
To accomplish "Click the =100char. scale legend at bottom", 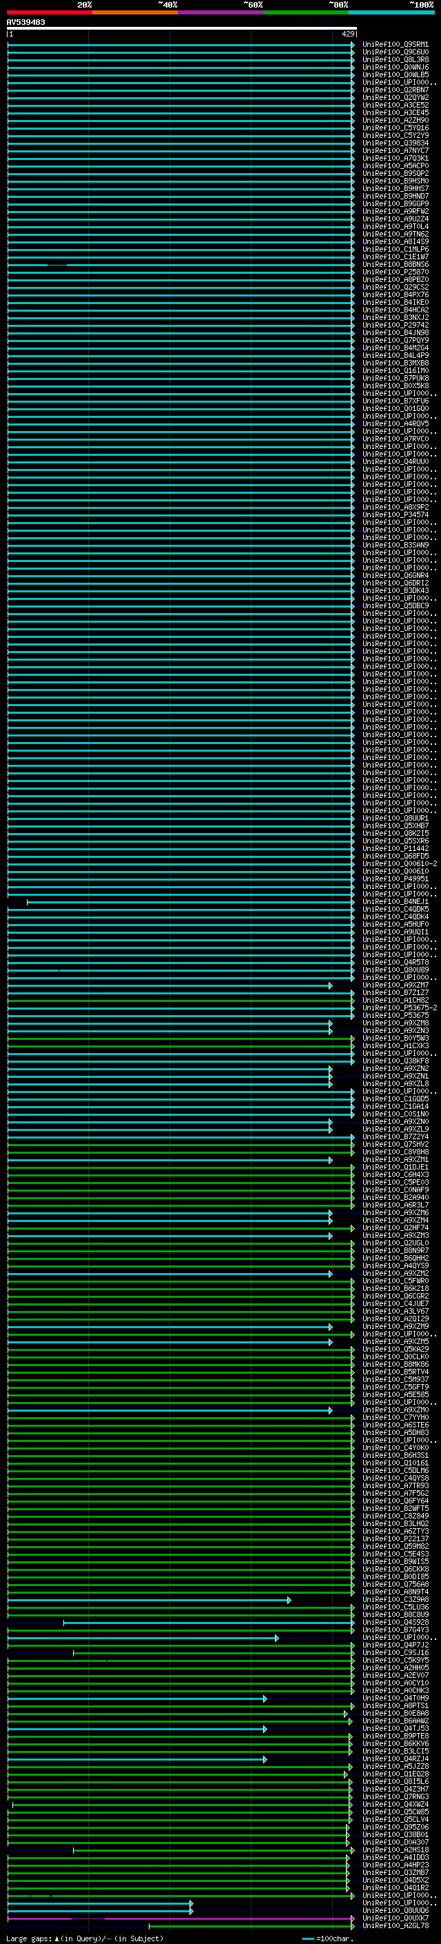I will [329, 1938].
